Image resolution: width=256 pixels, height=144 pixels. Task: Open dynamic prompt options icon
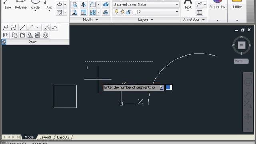pyautogui.click(x=161, y=88)
